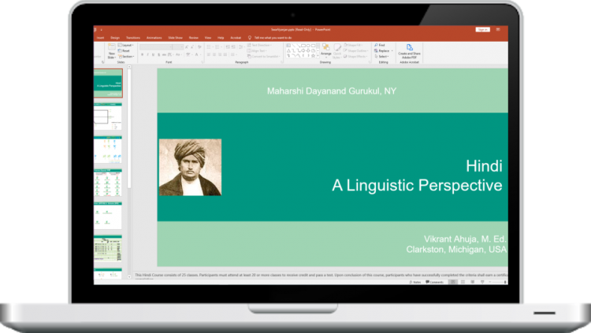Image resolution: width=591 pixels, height=333 pixels.
Task: Click the zoom slider in status bar
Action: point(498,282)
